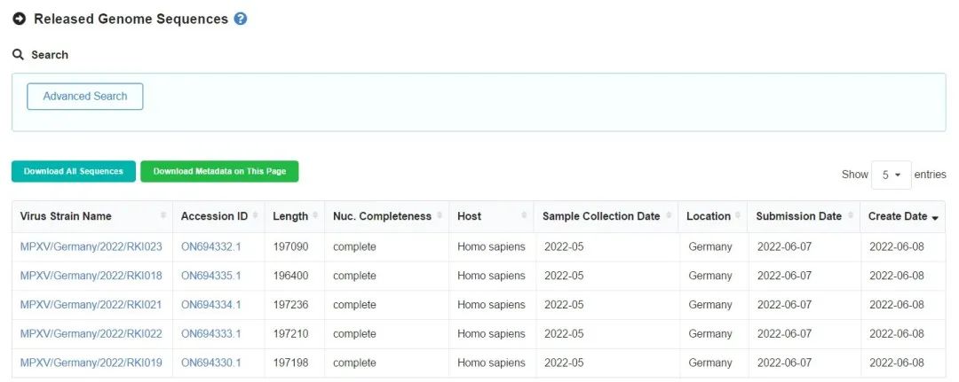Open strain MPXV/Germany/2022/RKI023 link
959x382 pixels.
tap(91, 247)
